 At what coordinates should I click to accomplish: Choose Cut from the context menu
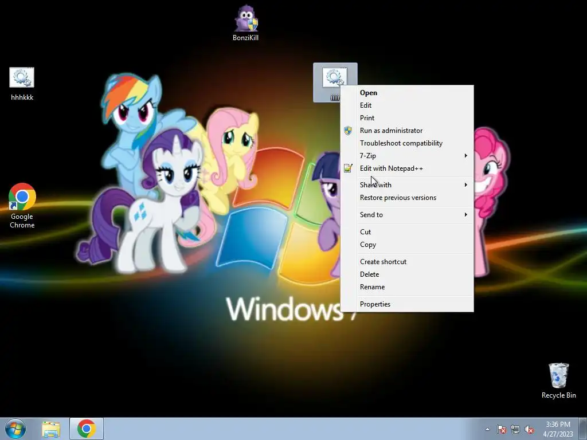pos(408,232)
